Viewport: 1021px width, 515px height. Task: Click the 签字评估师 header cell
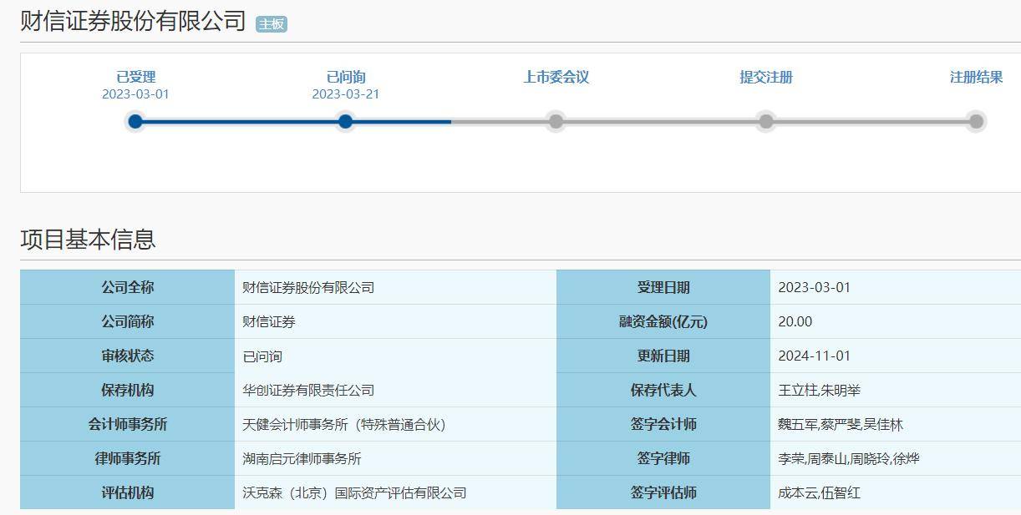point(663,492)
